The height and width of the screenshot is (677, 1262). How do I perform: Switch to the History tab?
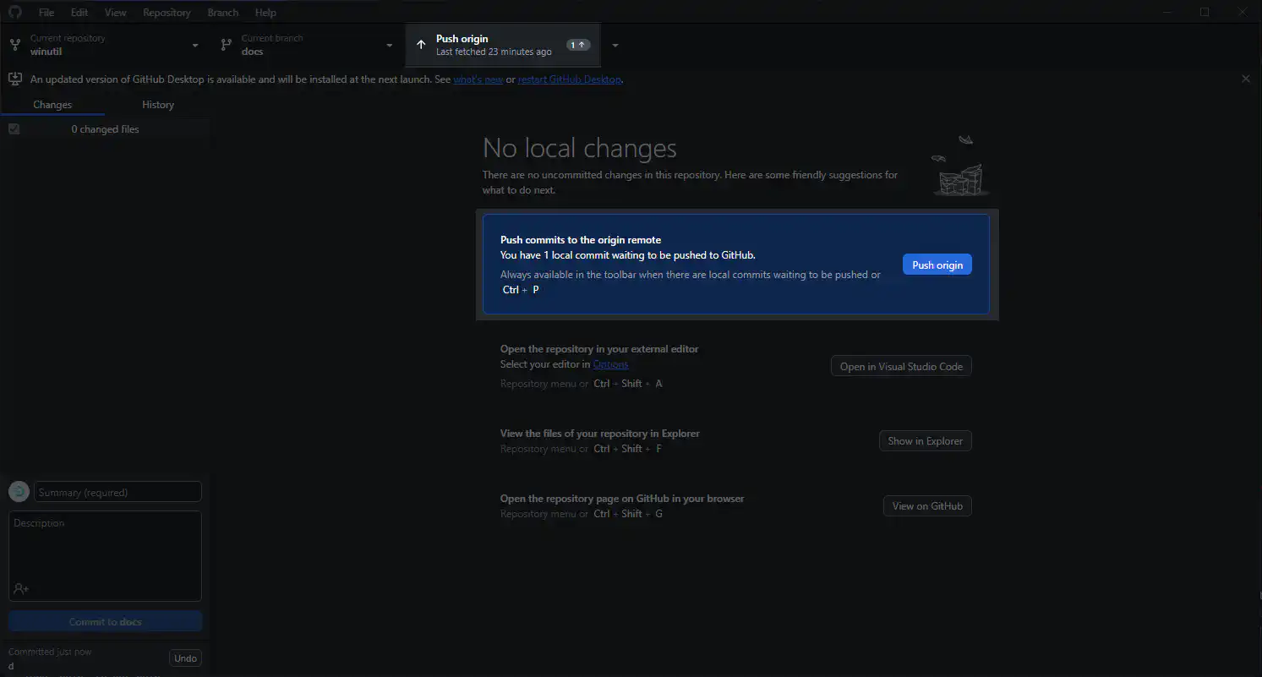point(158,105)
